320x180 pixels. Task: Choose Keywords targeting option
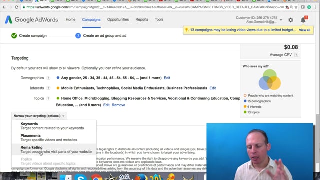pyautogui.click(x=54, y=126)
